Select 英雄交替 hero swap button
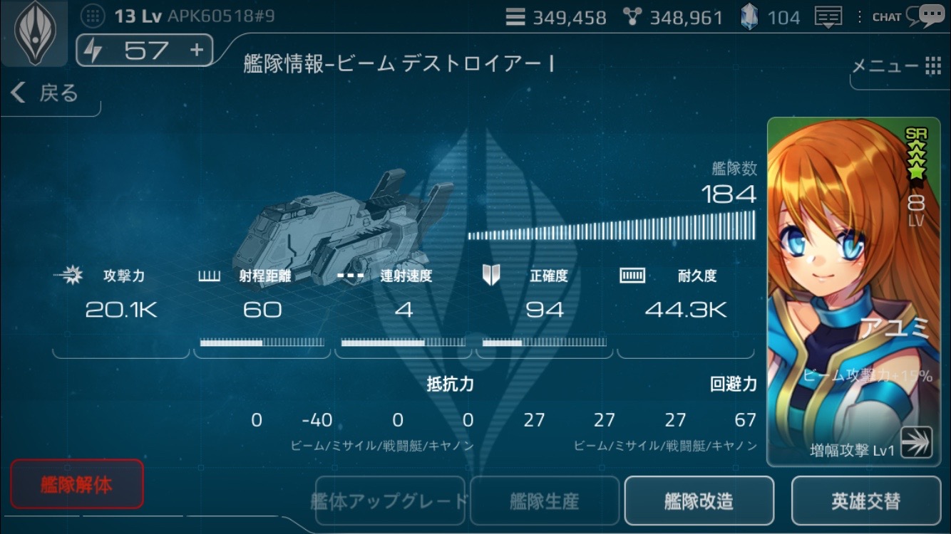Viewport: 951px width, 534px height. click(865, 501)
